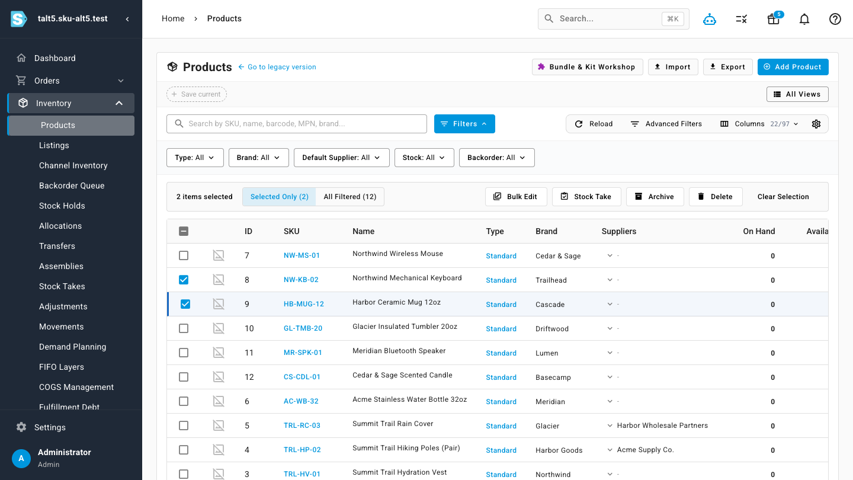Open All Views

797,94
